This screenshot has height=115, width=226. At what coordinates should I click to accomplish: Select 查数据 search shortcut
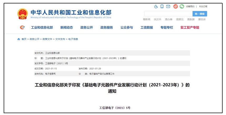[x=191, y=19]
